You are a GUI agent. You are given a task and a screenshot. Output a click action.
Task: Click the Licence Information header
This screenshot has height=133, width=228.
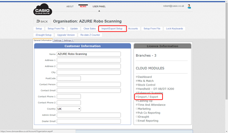click(x=162, y=46)
